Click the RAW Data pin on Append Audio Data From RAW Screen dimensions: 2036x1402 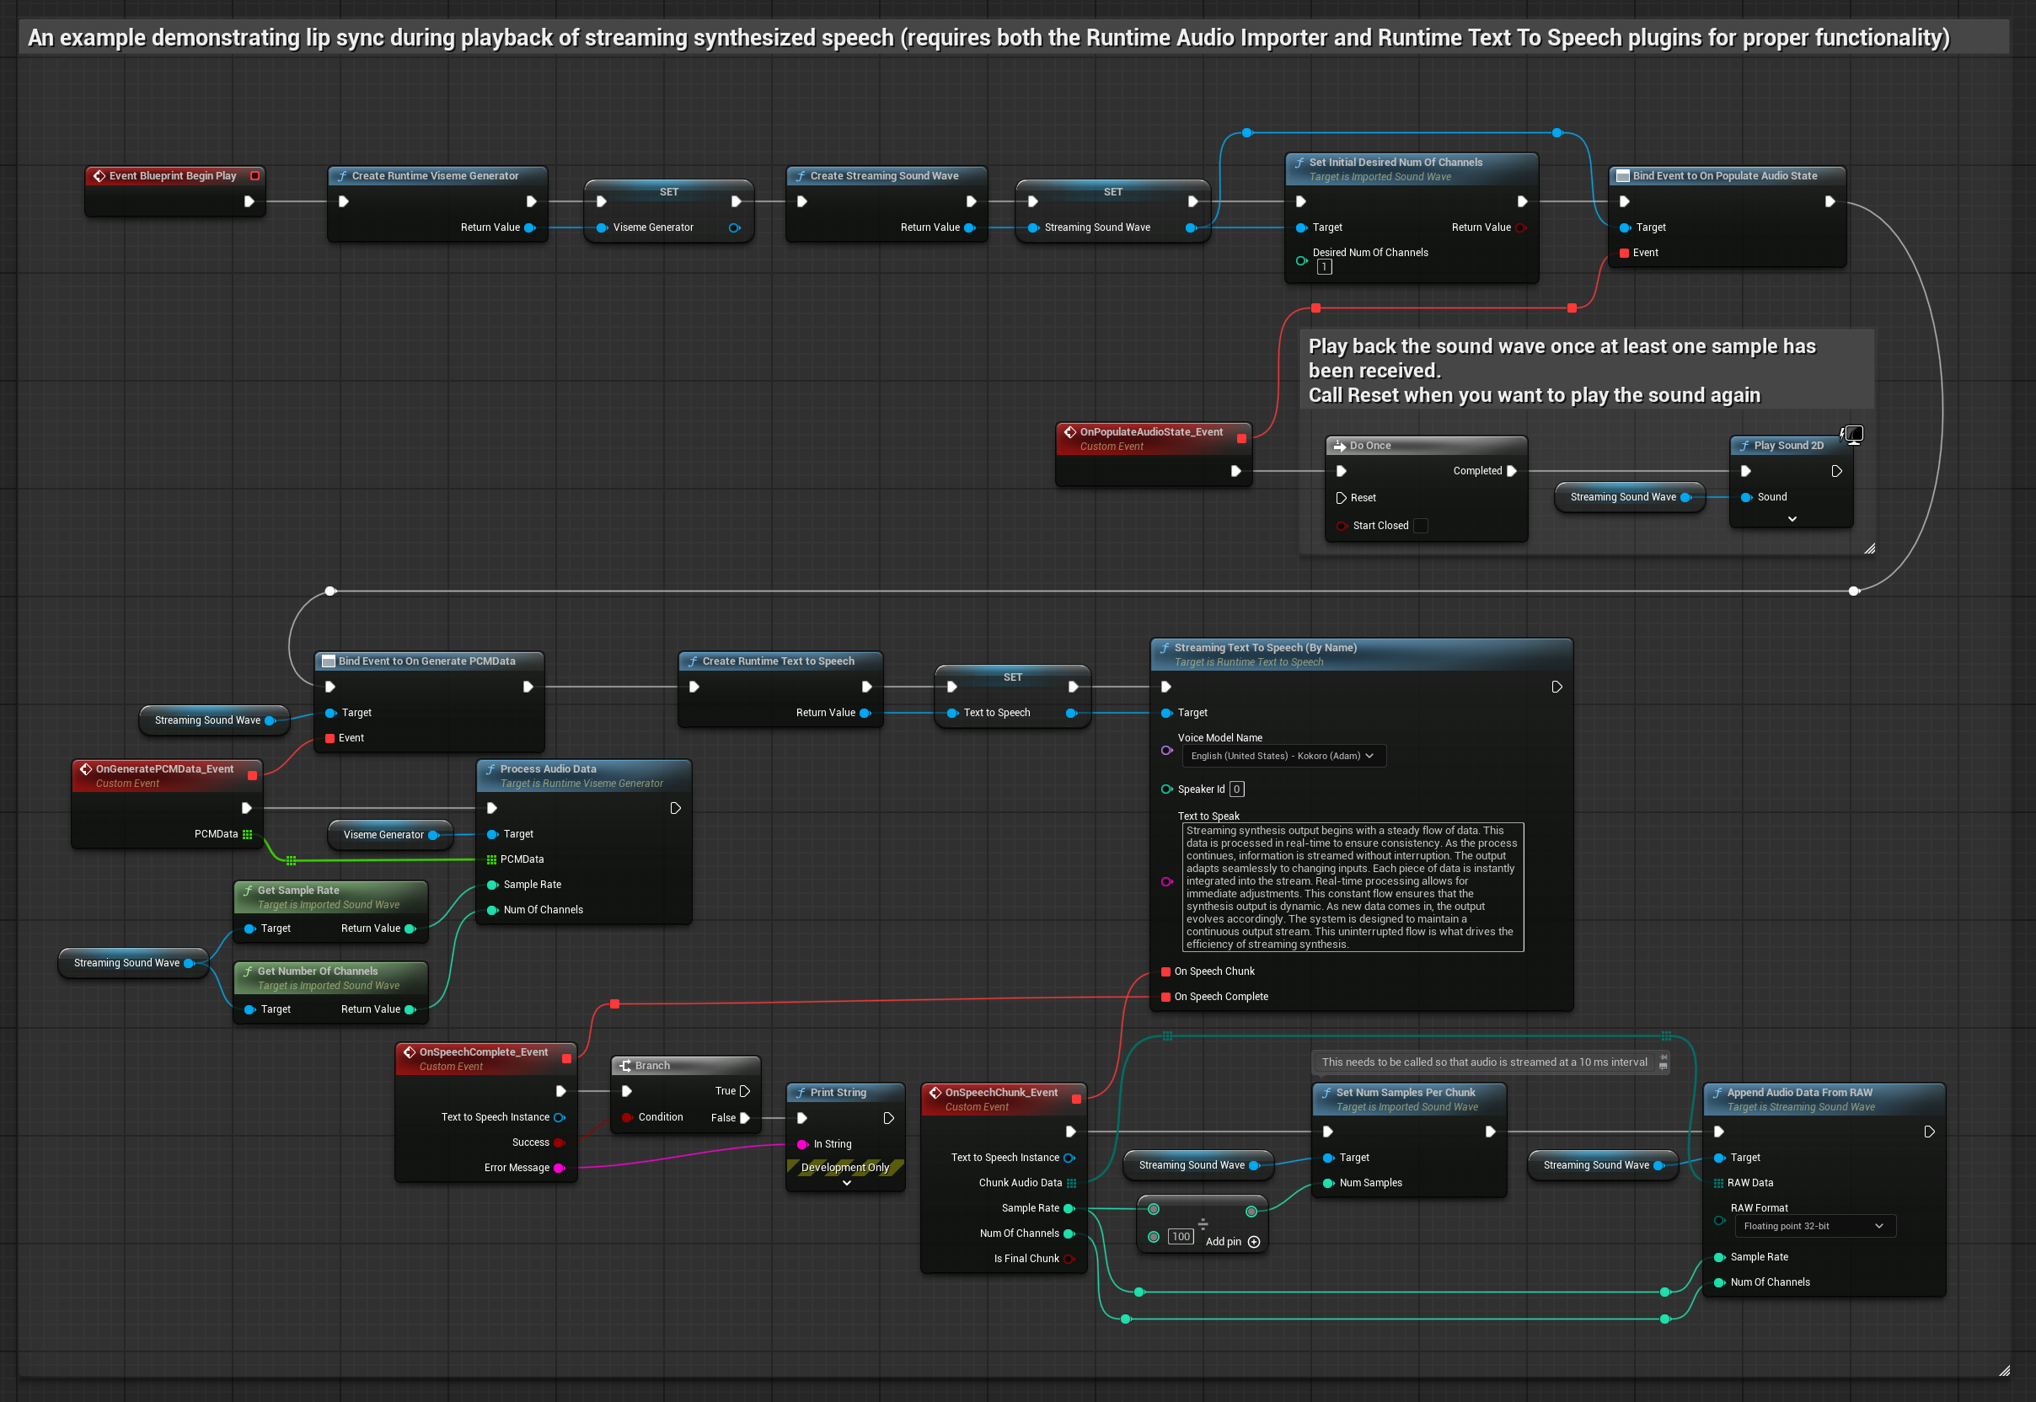(x=1718, y=1183)
